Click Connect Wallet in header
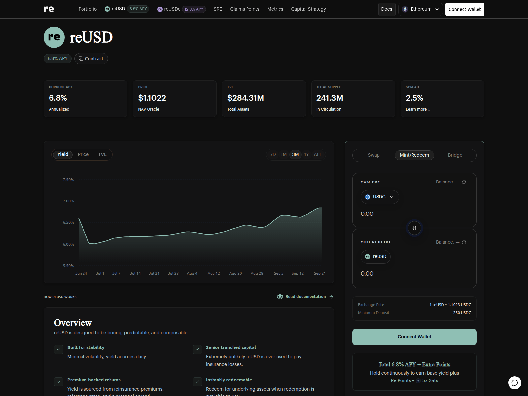This screenshot has height=396, width=528. tap(465, 9)
